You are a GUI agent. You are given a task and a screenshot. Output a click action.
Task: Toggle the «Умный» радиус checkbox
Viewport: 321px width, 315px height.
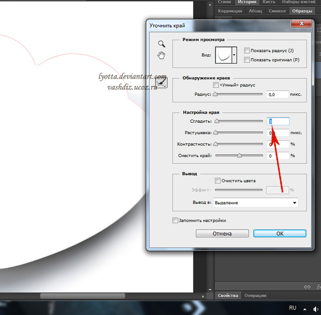click(216, 85)
